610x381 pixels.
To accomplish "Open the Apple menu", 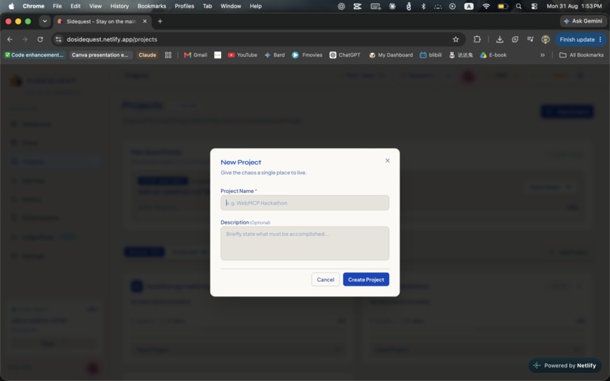I will tap(11, 6).
